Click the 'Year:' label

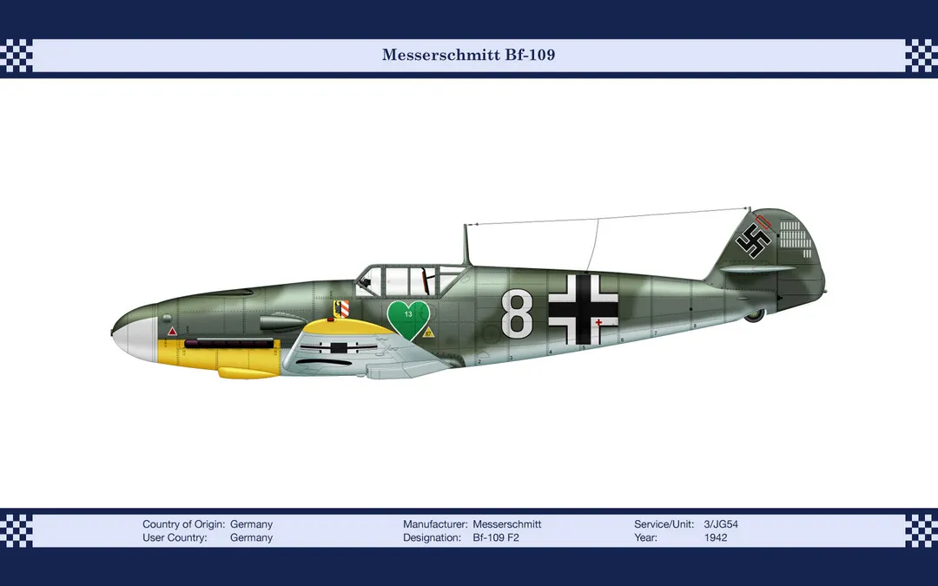(645, 537)
